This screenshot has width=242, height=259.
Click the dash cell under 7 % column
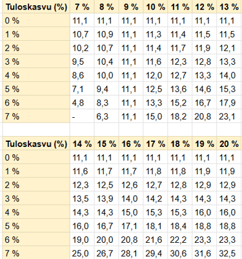(x=82, y=116)
